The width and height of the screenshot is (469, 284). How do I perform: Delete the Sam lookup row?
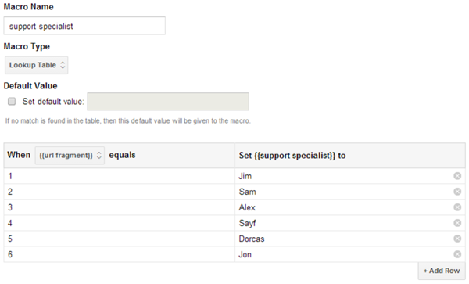coord(457,192)
